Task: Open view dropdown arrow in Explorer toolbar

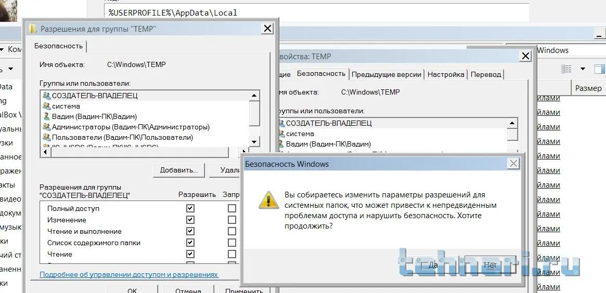Action: click(583, 69)
